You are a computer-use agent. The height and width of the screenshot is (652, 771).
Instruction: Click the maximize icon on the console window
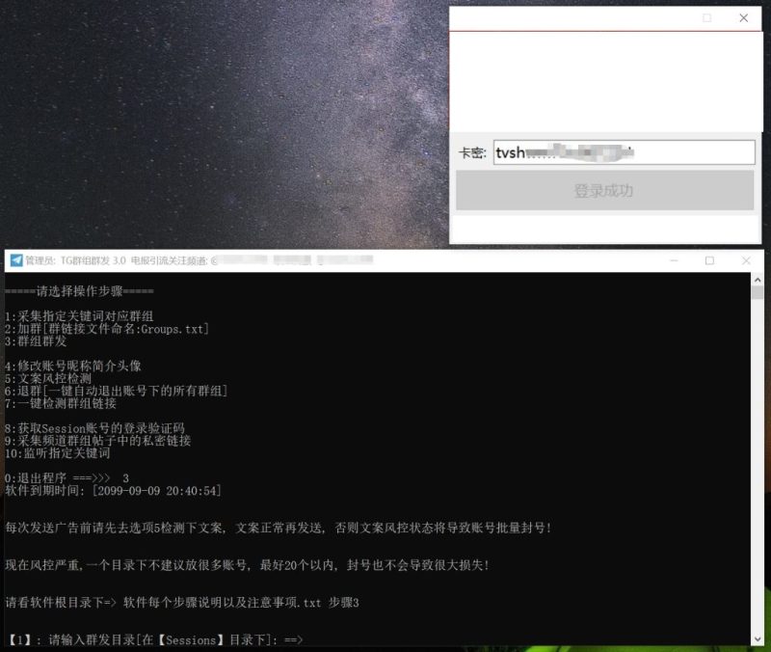pyautogui.click(x=708, y=260)
